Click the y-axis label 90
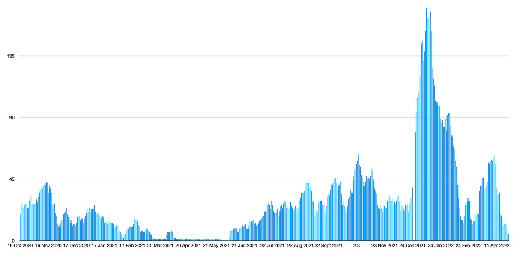 point(11,117)
